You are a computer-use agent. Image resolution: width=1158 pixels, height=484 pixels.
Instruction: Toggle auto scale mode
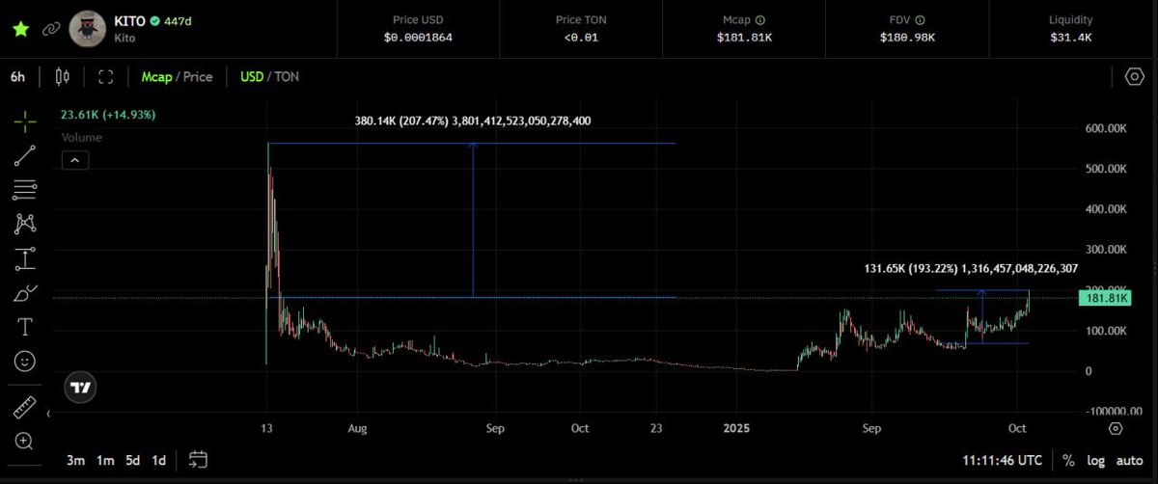[1130, 461]
